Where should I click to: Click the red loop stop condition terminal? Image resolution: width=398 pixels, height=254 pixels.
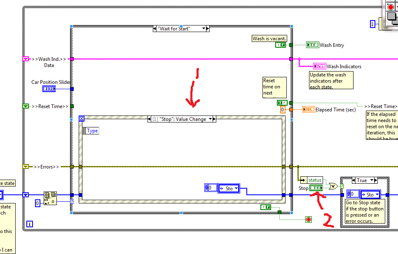pos(309,219)
